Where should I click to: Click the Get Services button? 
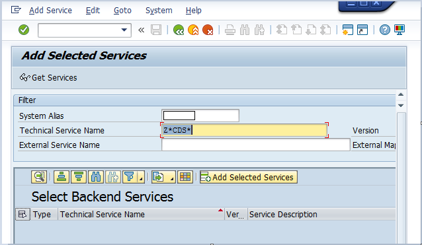pos(48,78)
